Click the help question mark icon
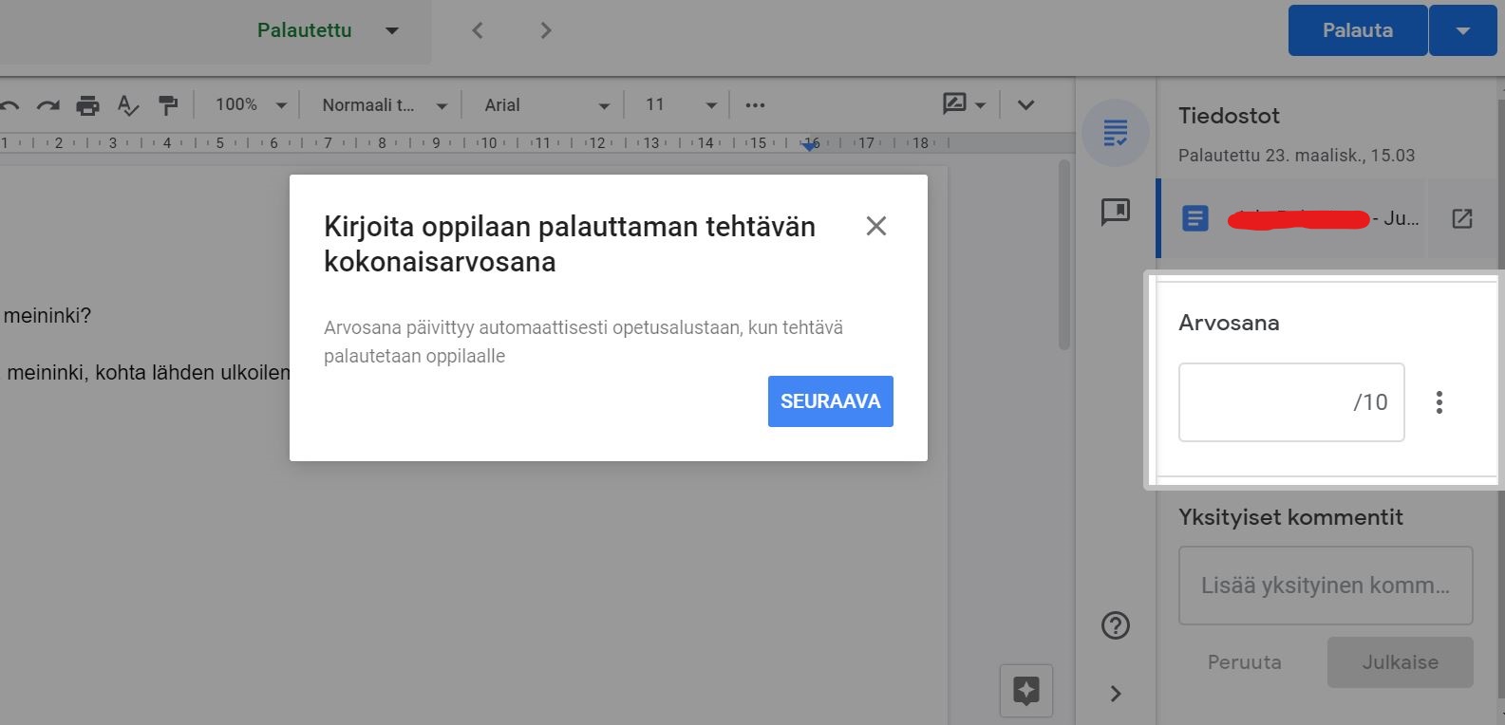 [x=1115, y=625]
